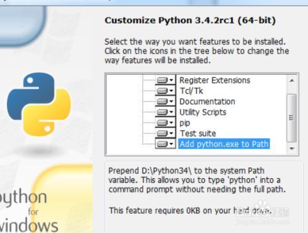
Task: Select the Register Extensions feature
Action: pos(215,80)
